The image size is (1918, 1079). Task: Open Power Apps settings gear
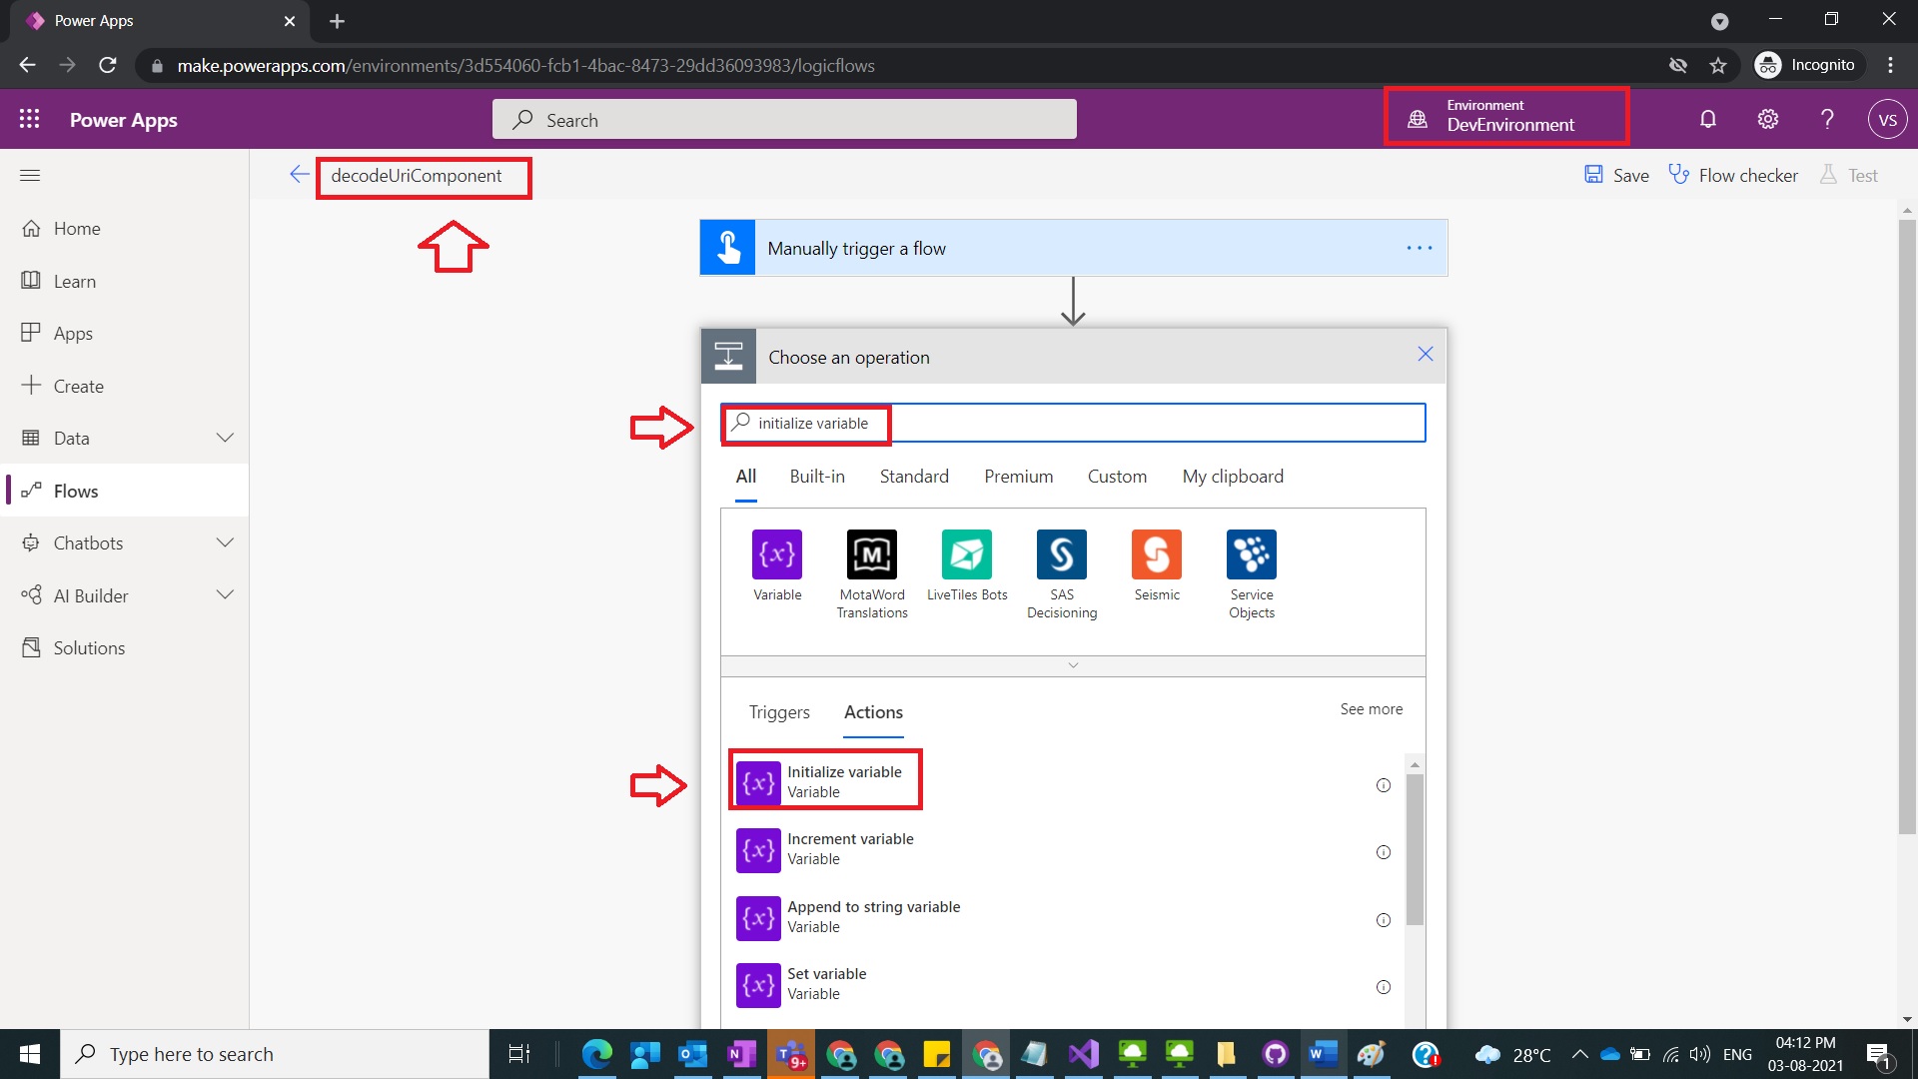[1767, 119]
